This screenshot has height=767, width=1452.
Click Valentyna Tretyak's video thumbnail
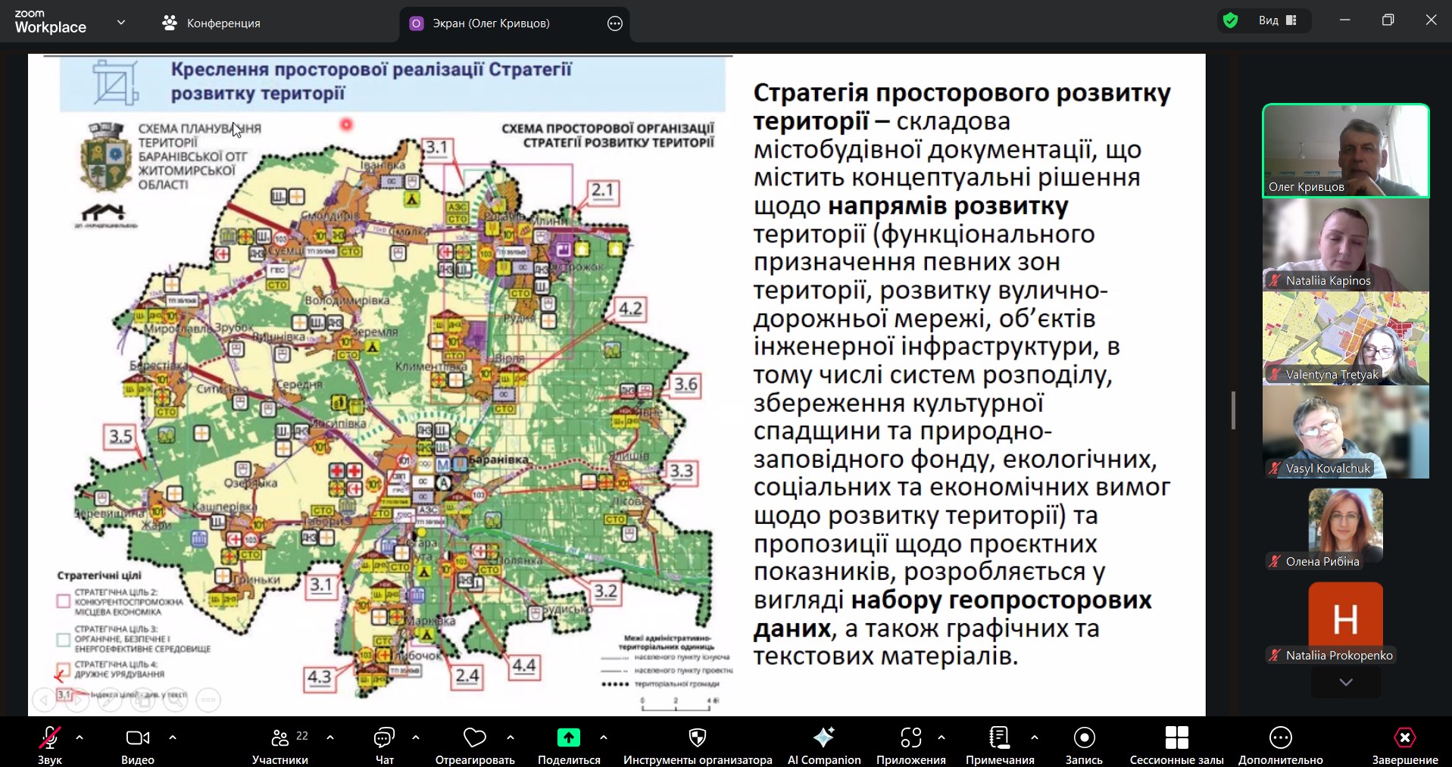(x=1345, y=338)
